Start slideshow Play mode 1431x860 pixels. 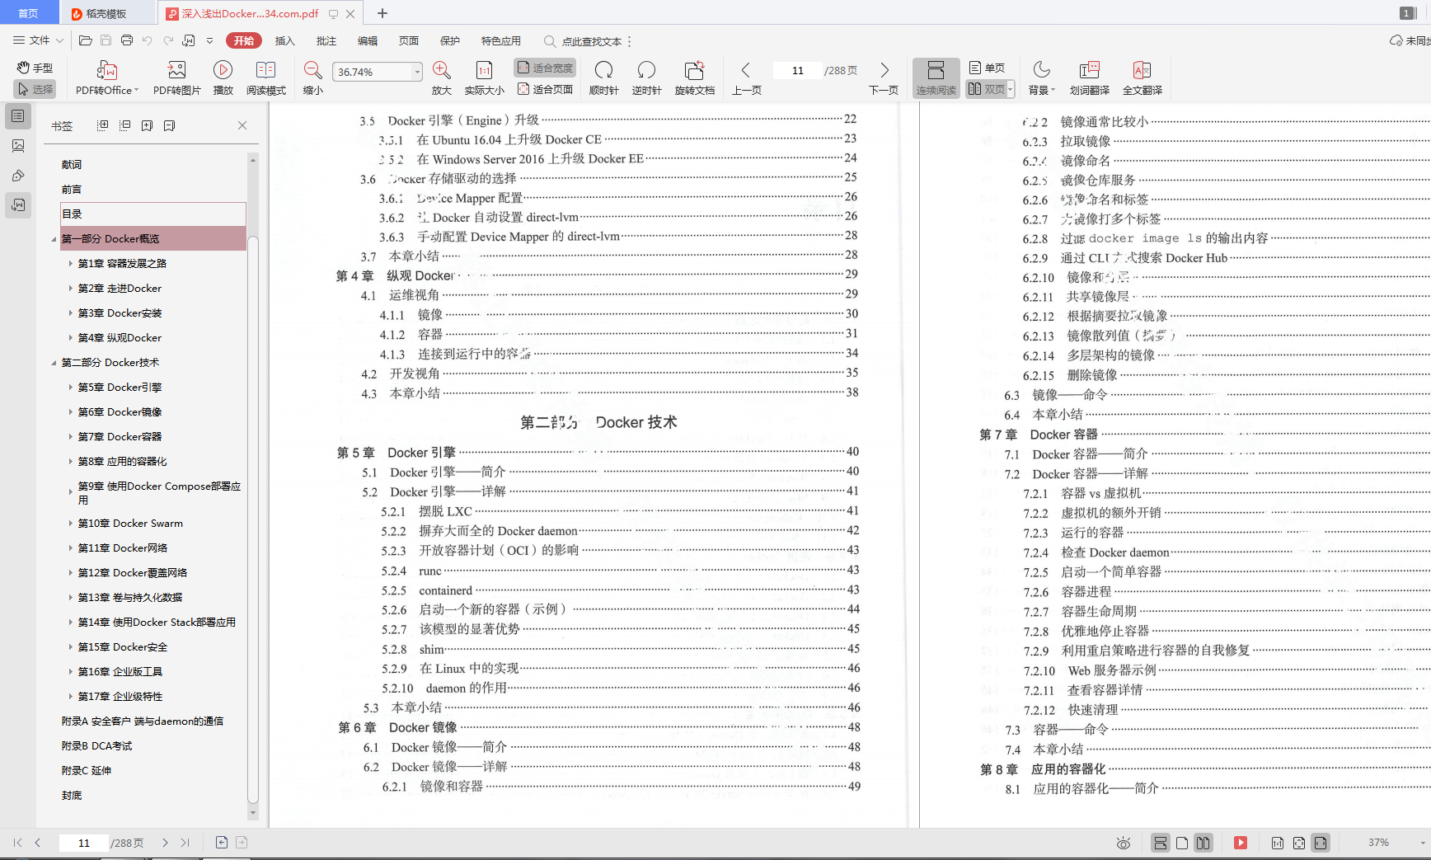point(223,78)
